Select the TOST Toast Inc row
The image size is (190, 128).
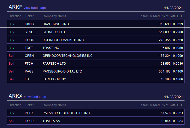point(96,48)
